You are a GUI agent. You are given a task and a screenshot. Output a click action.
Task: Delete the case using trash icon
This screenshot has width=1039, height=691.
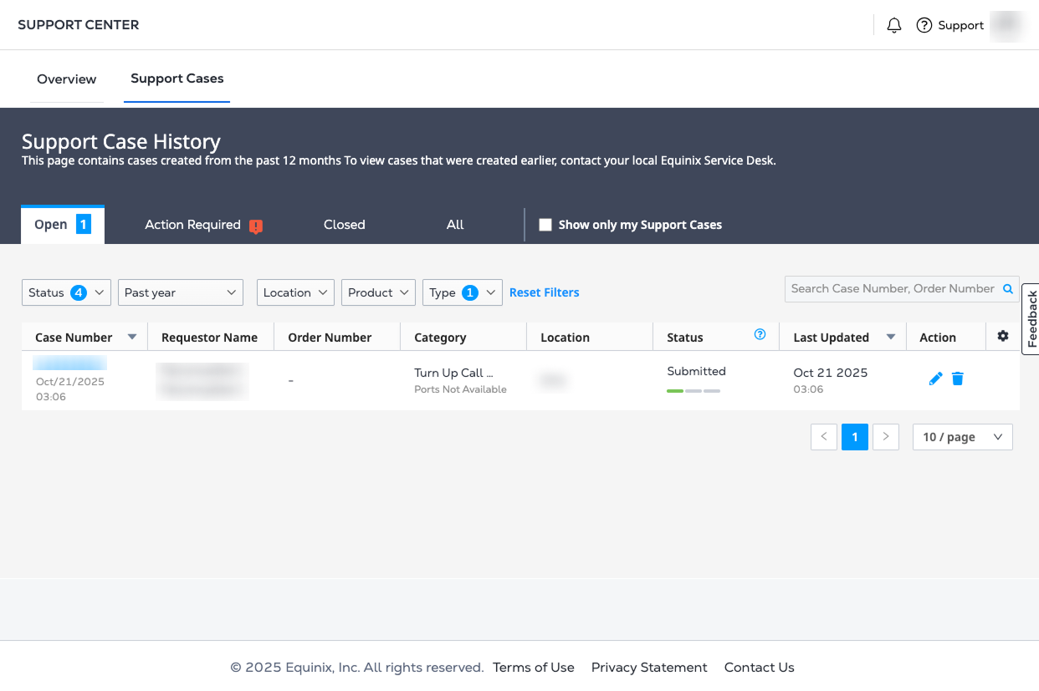(958, 379)
